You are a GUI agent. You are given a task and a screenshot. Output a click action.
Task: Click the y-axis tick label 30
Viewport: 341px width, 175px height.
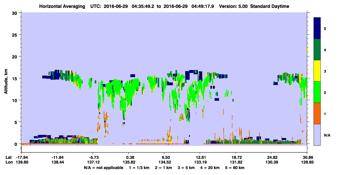[15, 13]
